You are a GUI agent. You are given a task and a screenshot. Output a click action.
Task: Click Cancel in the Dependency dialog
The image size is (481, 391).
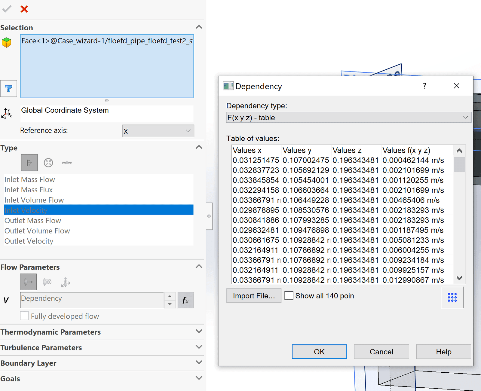[x=381, y=352]
